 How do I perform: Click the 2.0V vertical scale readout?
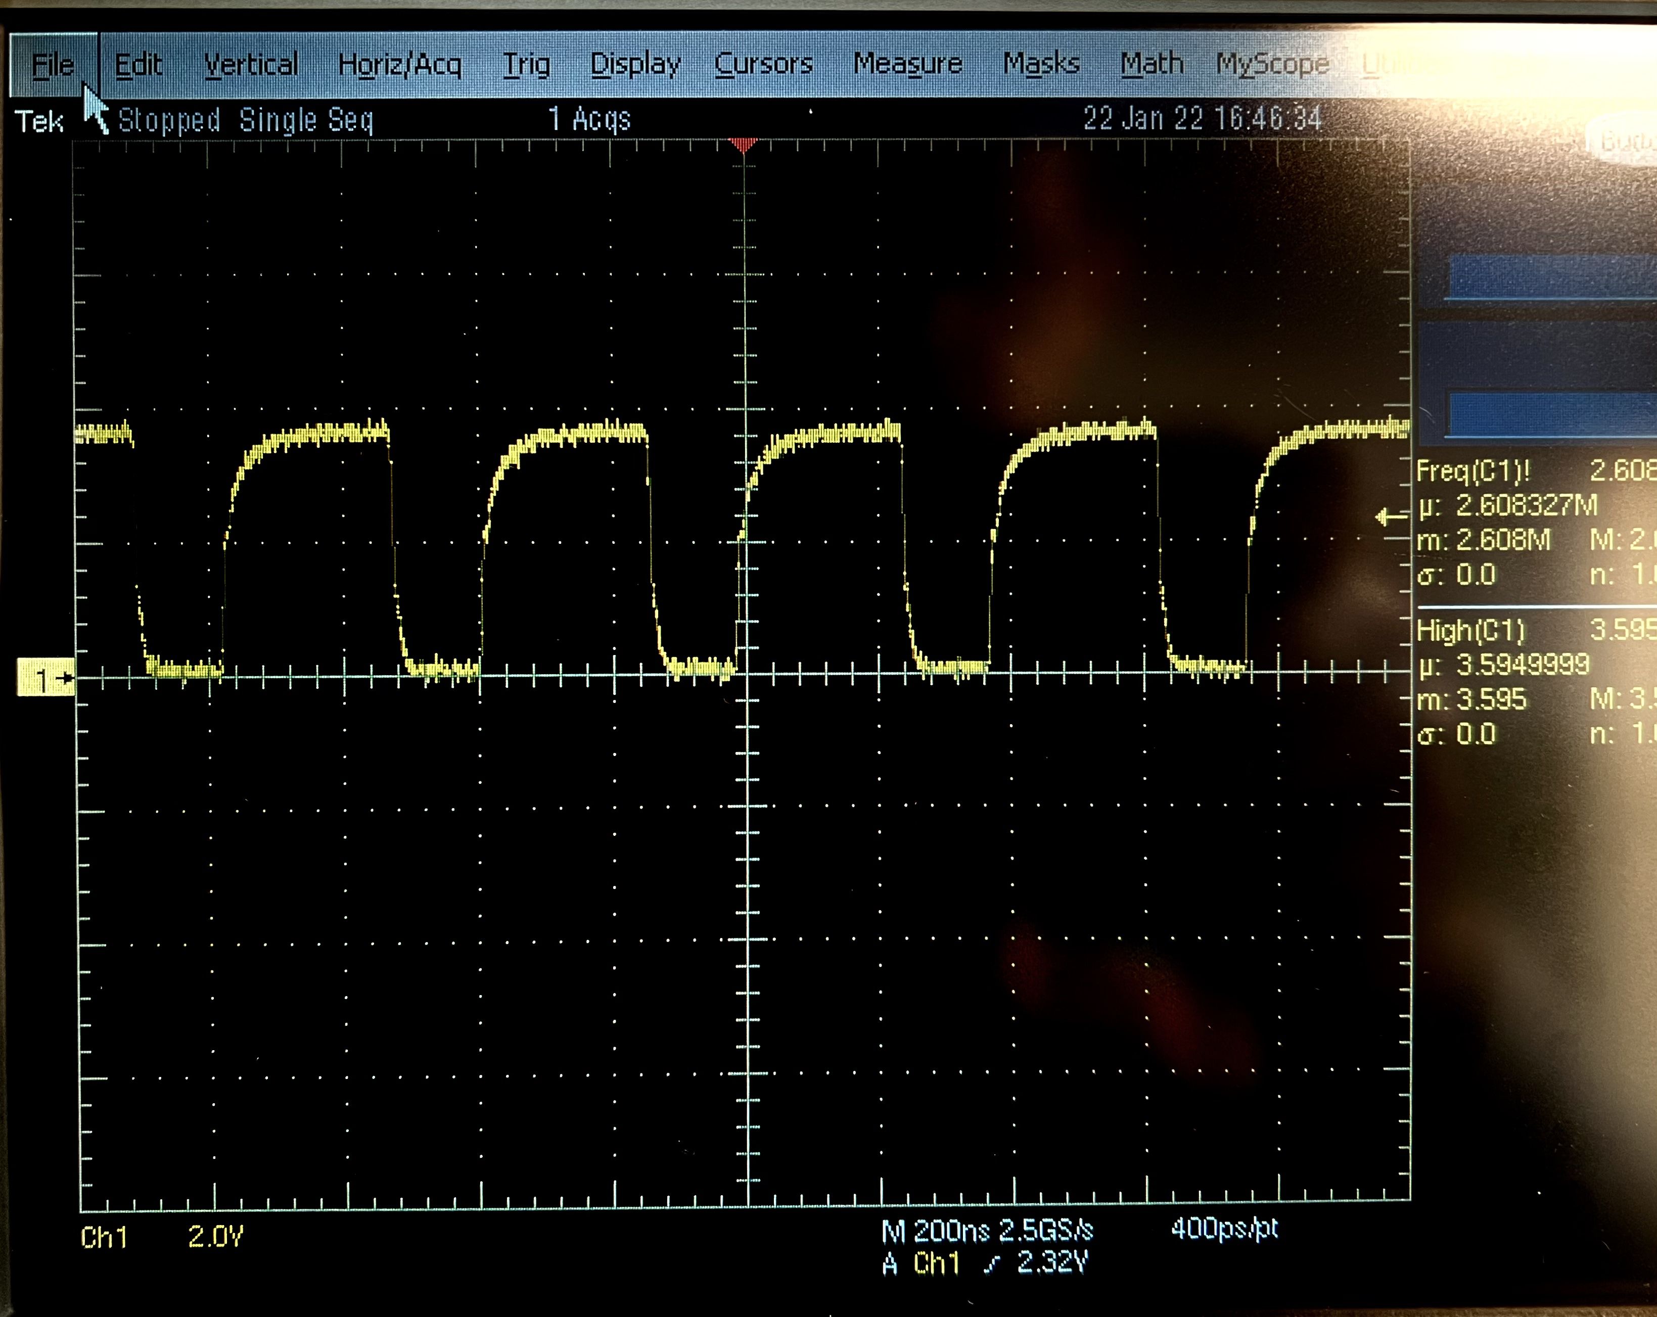pyautogui.click(x=215, y=1236)
